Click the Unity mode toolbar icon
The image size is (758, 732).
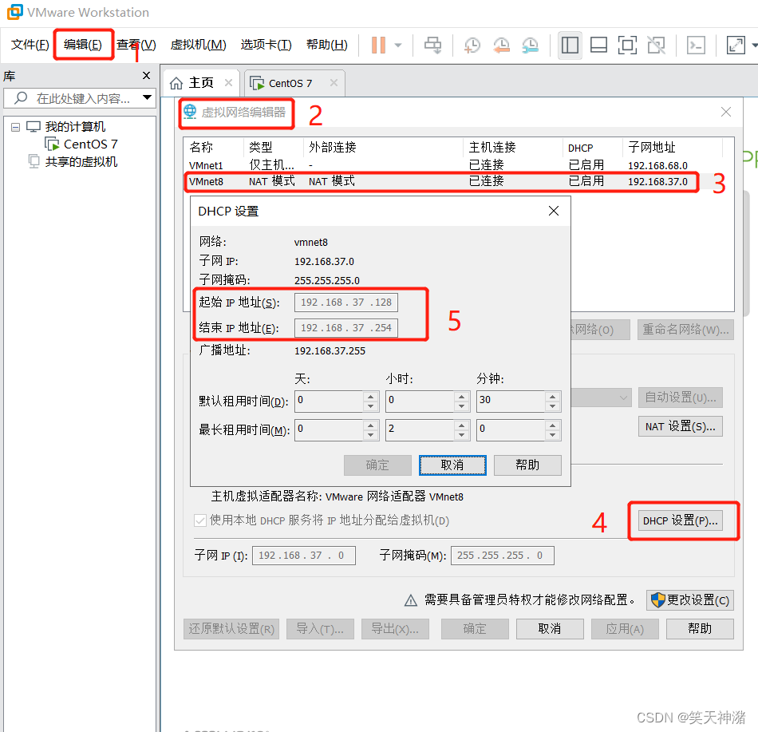click(656, 46)
